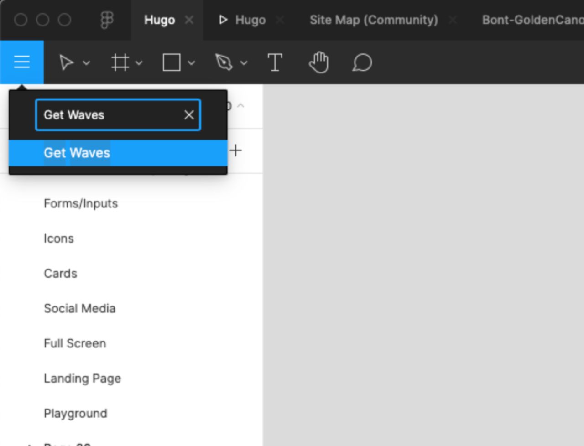Screen dimensions: 584x446
Task: Switch to the Hugo file tab
Action: click(160, 20)
